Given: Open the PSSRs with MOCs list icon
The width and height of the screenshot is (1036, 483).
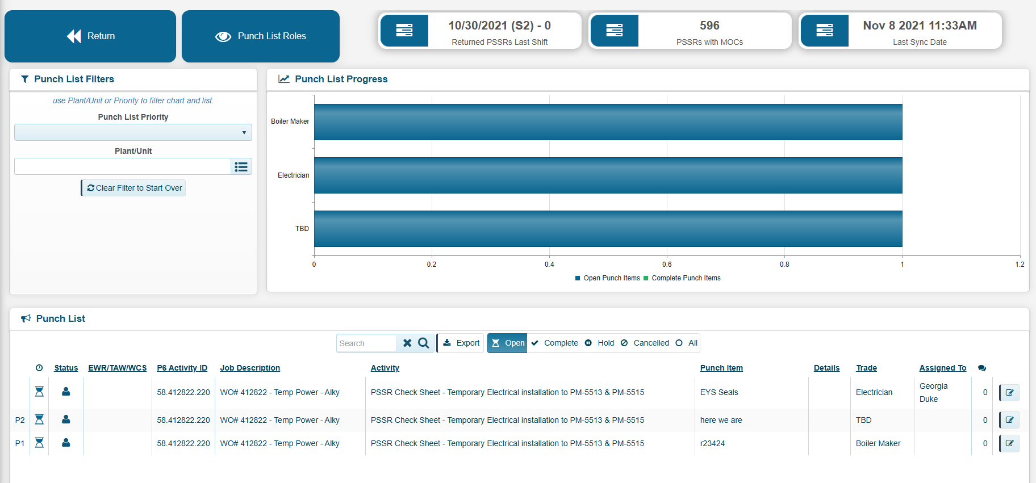Looking at the screenshot, I should pos(615,31).
